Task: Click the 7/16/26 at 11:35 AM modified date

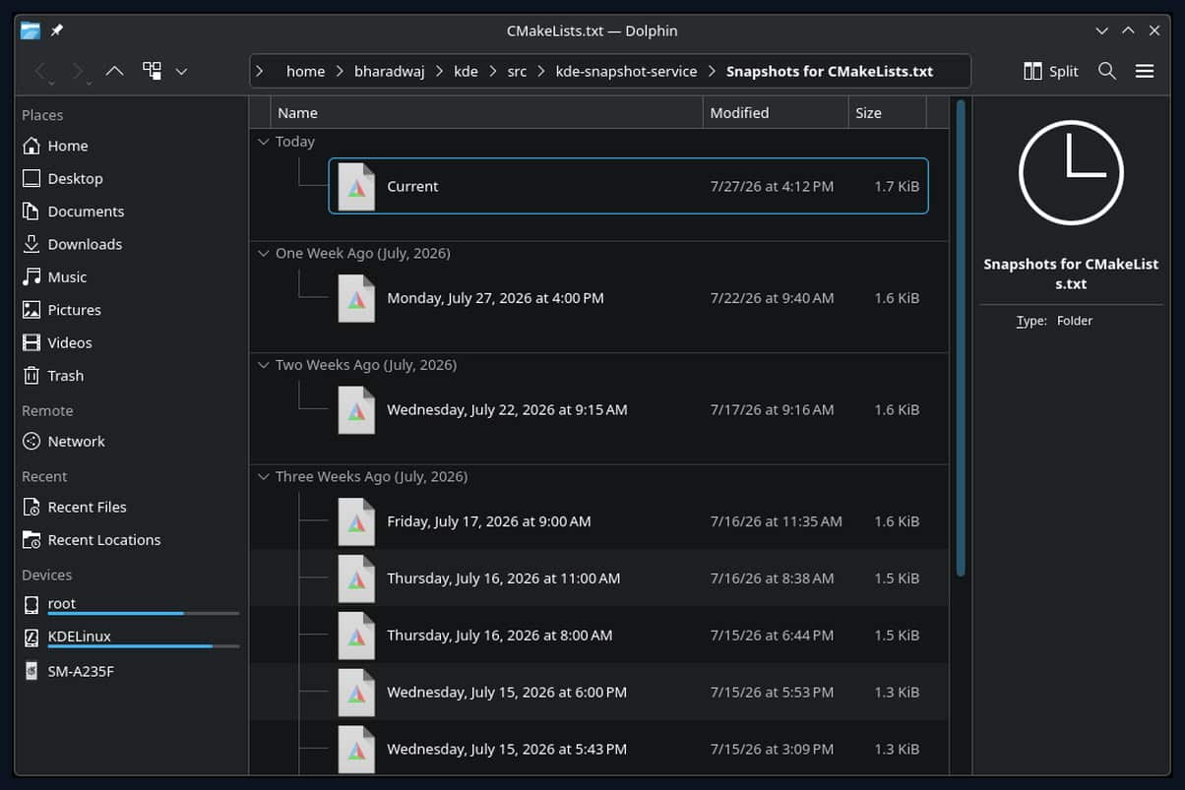Action: (x=776, y=521)
